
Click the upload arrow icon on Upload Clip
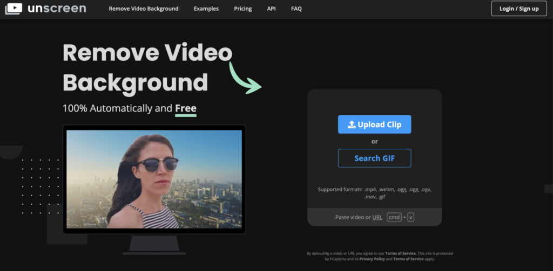352,124
